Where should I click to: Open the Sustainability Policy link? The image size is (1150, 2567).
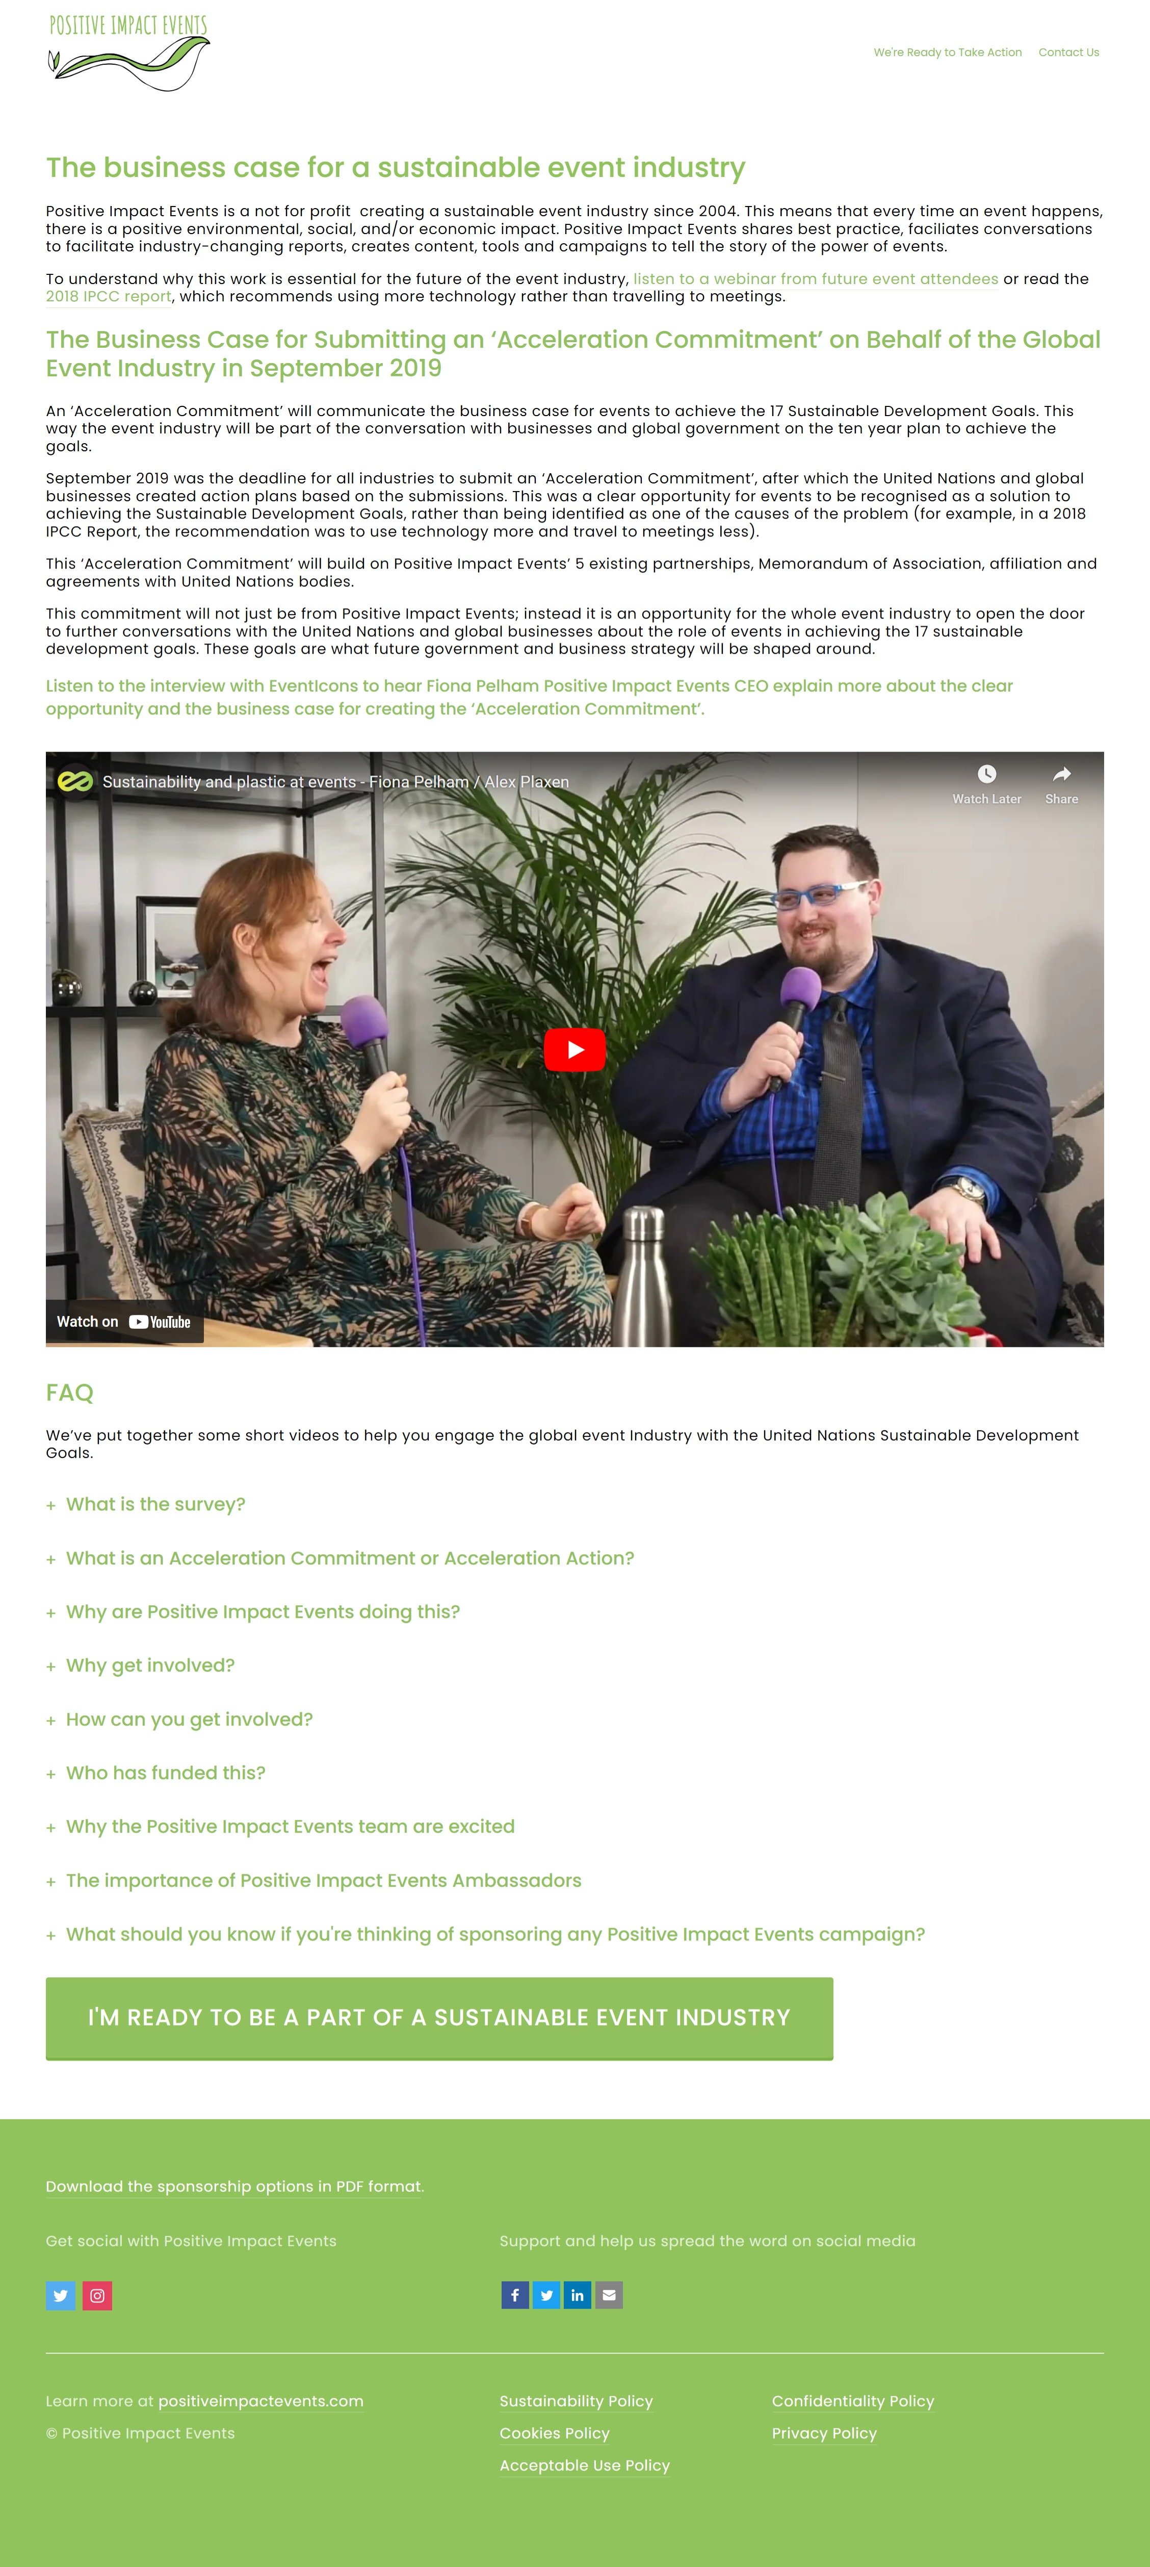point(576,2402)
